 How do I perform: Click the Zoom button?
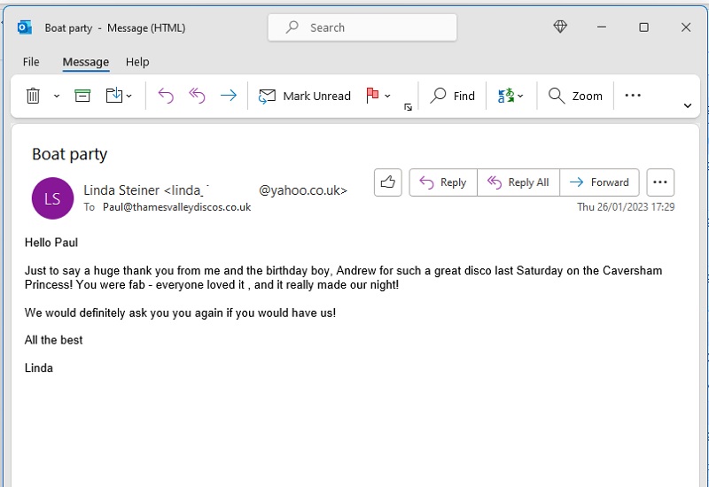575,96
